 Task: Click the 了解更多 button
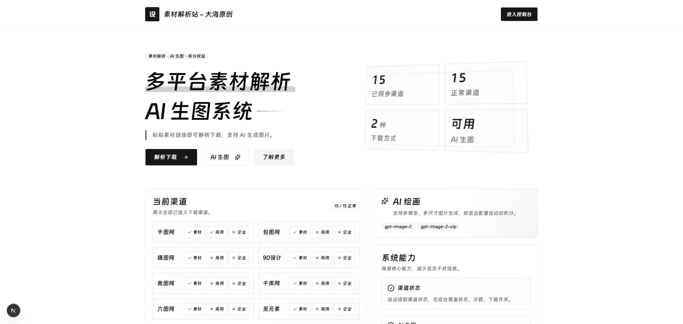click(x=274, y=157)
